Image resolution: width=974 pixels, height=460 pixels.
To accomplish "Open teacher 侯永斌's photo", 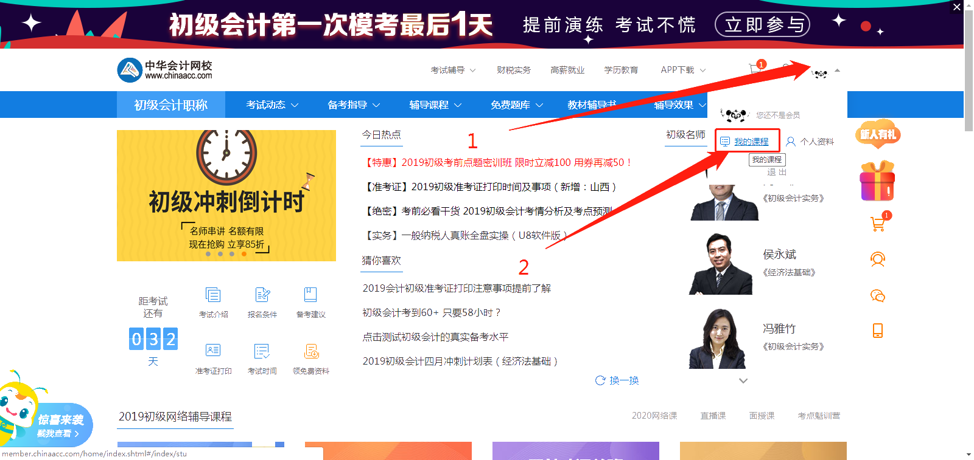I will (x=721, y=264).
